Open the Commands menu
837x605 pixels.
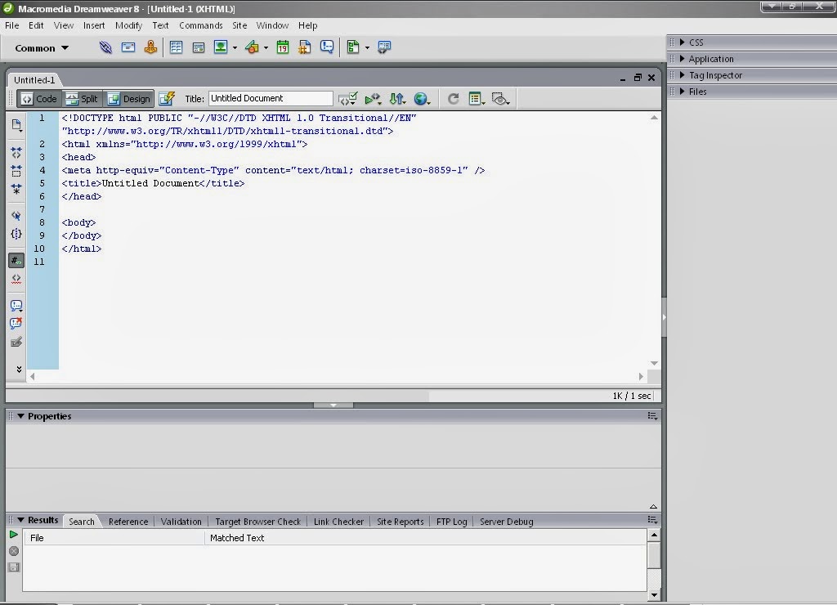(x=201, y=25)
